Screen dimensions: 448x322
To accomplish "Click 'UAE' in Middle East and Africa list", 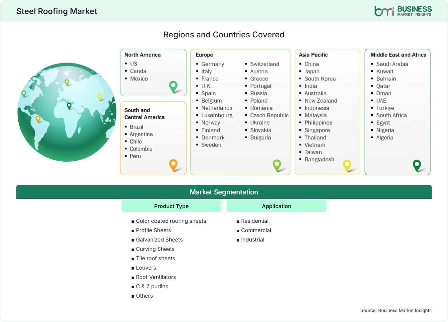I will 381,101.
